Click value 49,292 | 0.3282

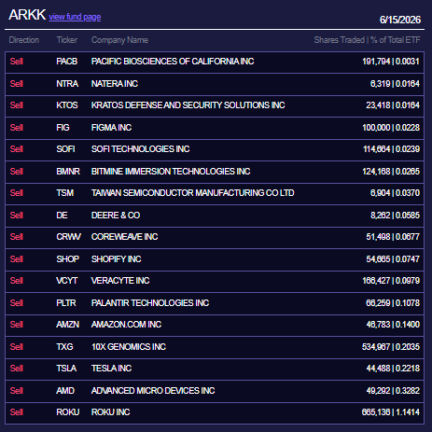point(393,391)
